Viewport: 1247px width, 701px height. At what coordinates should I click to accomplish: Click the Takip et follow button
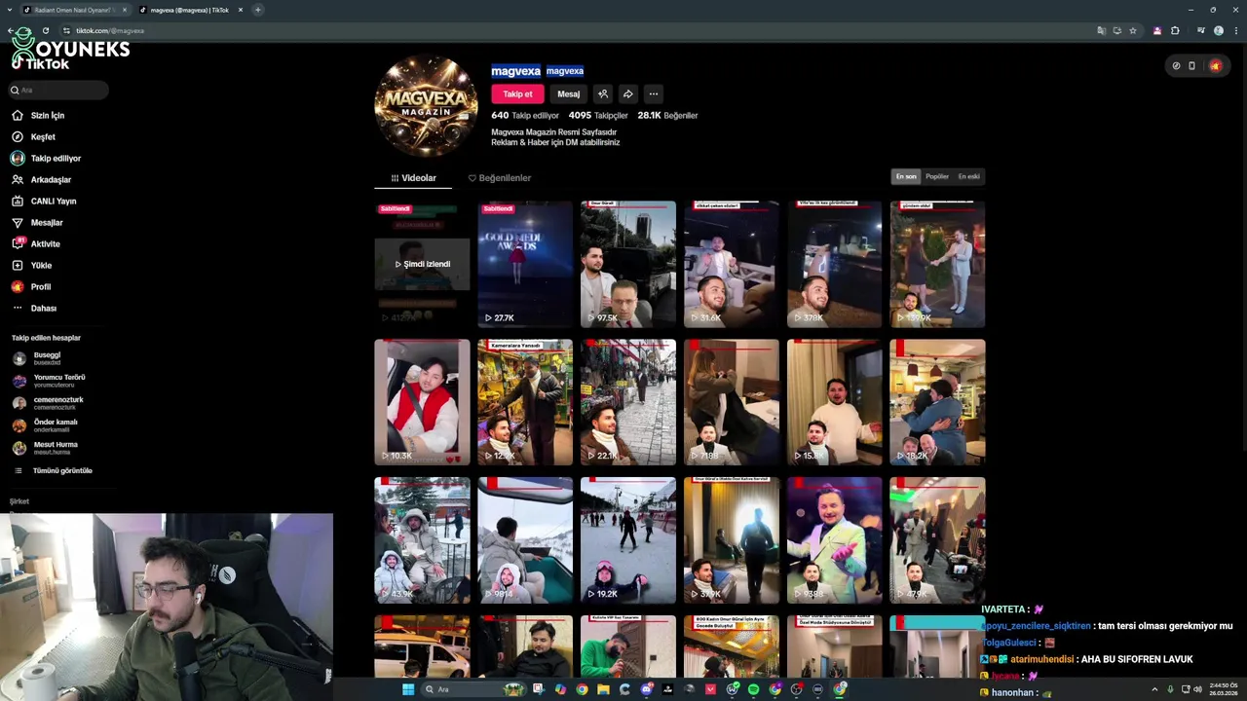pyautogui.click(x=517, y=93)
